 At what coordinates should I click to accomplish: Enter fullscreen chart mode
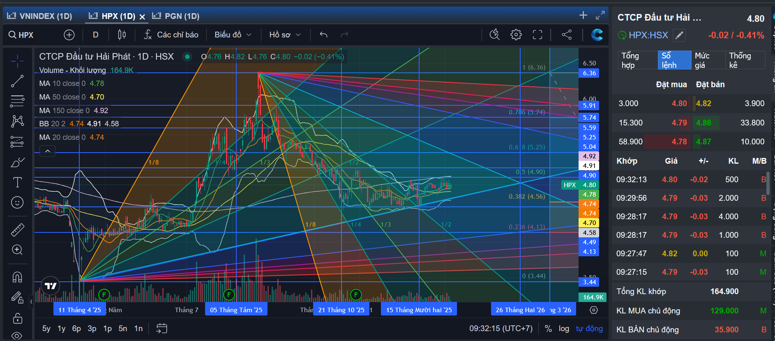coord(537,35)
